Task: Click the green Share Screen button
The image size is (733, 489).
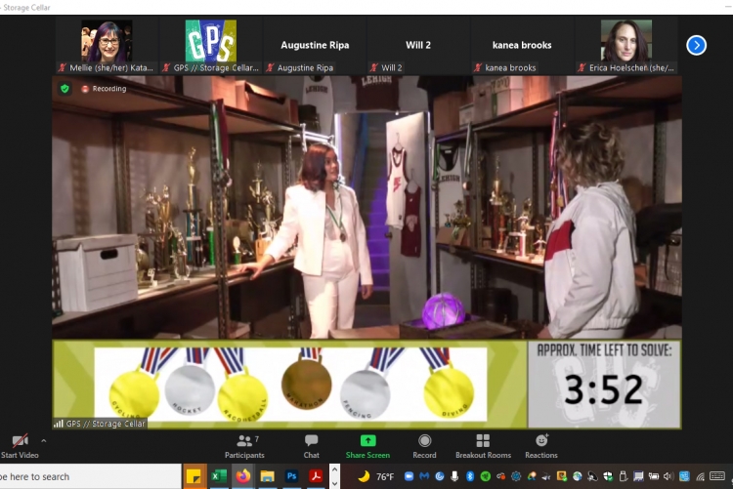Action: pos(367,446)
